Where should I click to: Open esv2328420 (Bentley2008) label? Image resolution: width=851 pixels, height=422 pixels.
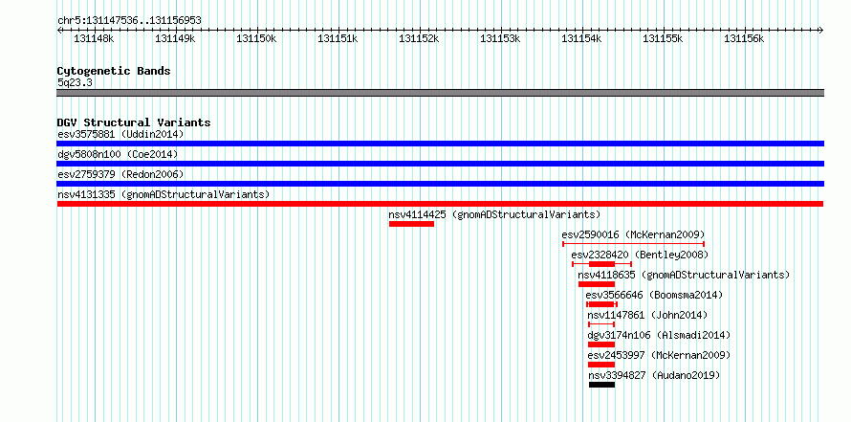640,255
